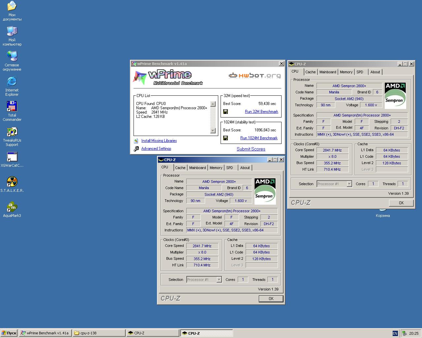422x338 pixels.
Task: Click the Advanced Settings wrench icon
Action: coord(136,149)
